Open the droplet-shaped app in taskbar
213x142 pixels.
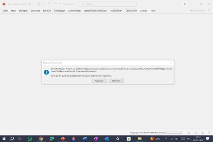[74, 139]
